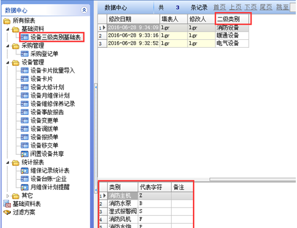Select 设备大修计划 tree item
The image size is (297, 228).
click(x=47, y=87)
